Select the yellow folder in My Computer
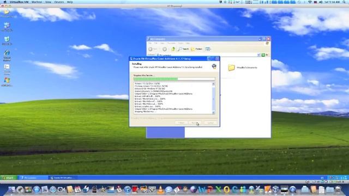Screen dimensions: 349x196 coord(231,68)
